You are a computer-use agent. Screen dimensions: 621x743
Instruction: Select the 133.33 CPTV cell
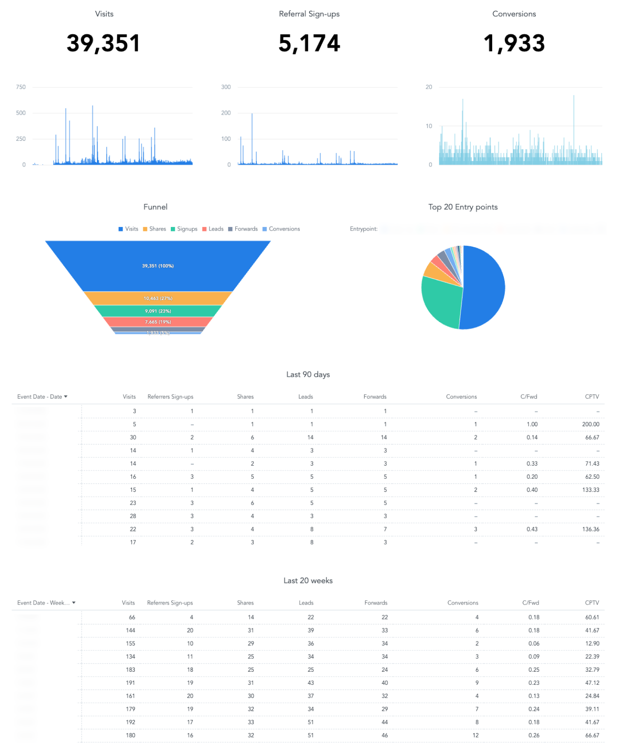click(591, 490)
